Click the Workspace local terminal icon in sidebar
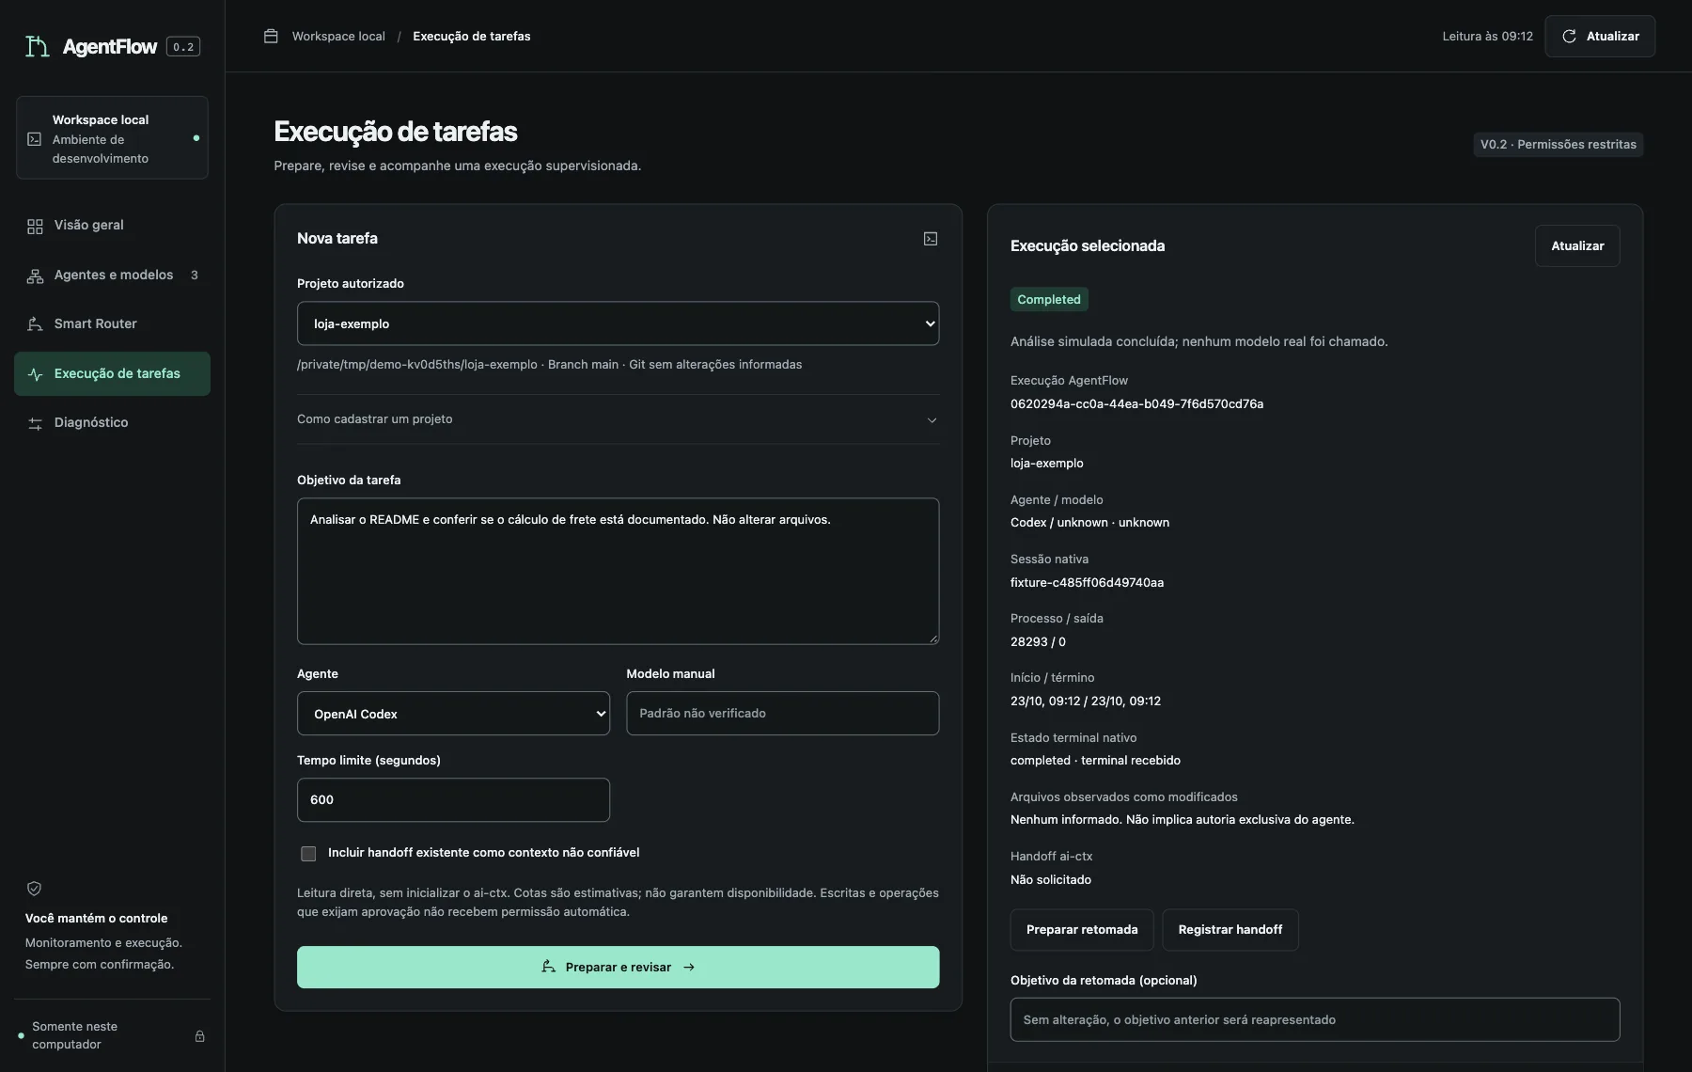 point(35,139)
